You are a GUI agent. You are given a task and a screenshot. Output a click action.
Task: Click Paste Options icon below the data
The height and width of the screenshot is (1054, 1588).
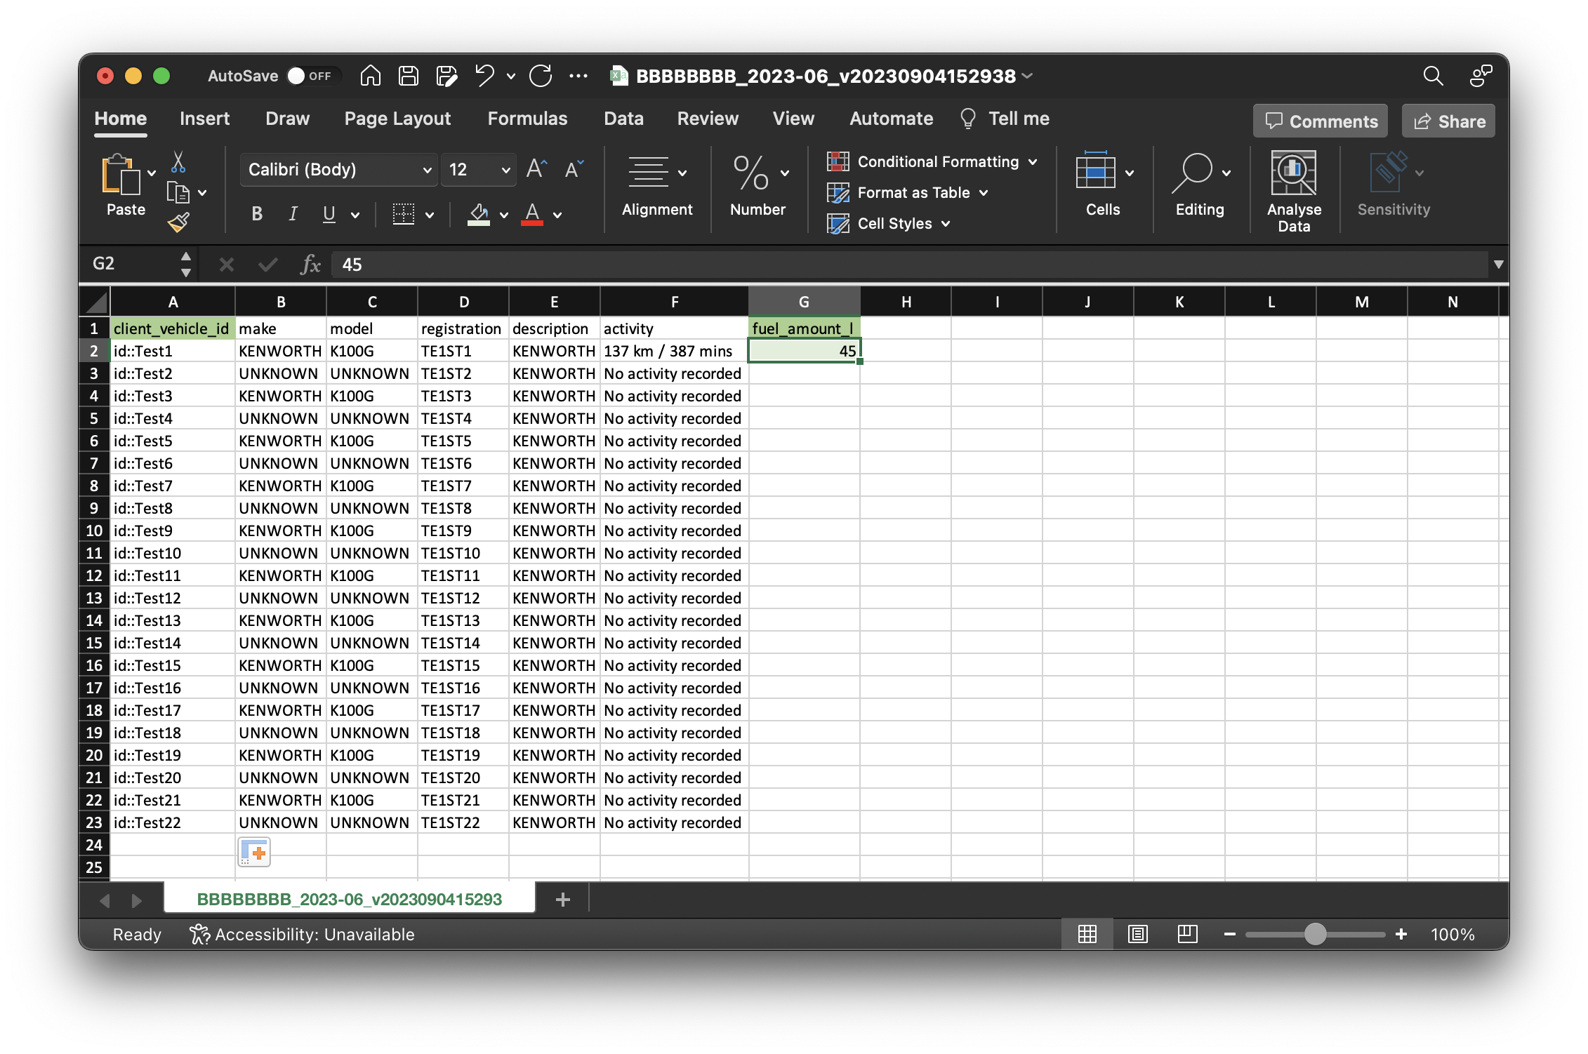pos(254,852)
